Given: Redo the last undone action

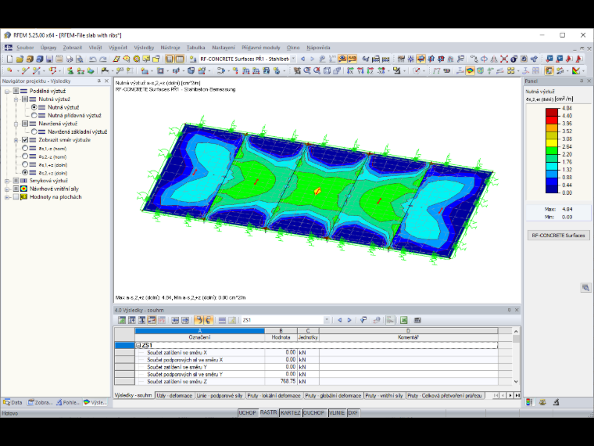Looking at the screenshot, I should point(102,59).
